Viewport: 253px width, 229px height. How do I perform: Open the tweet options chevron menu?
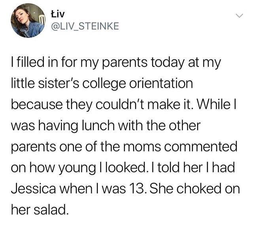(x=238, y=16)
